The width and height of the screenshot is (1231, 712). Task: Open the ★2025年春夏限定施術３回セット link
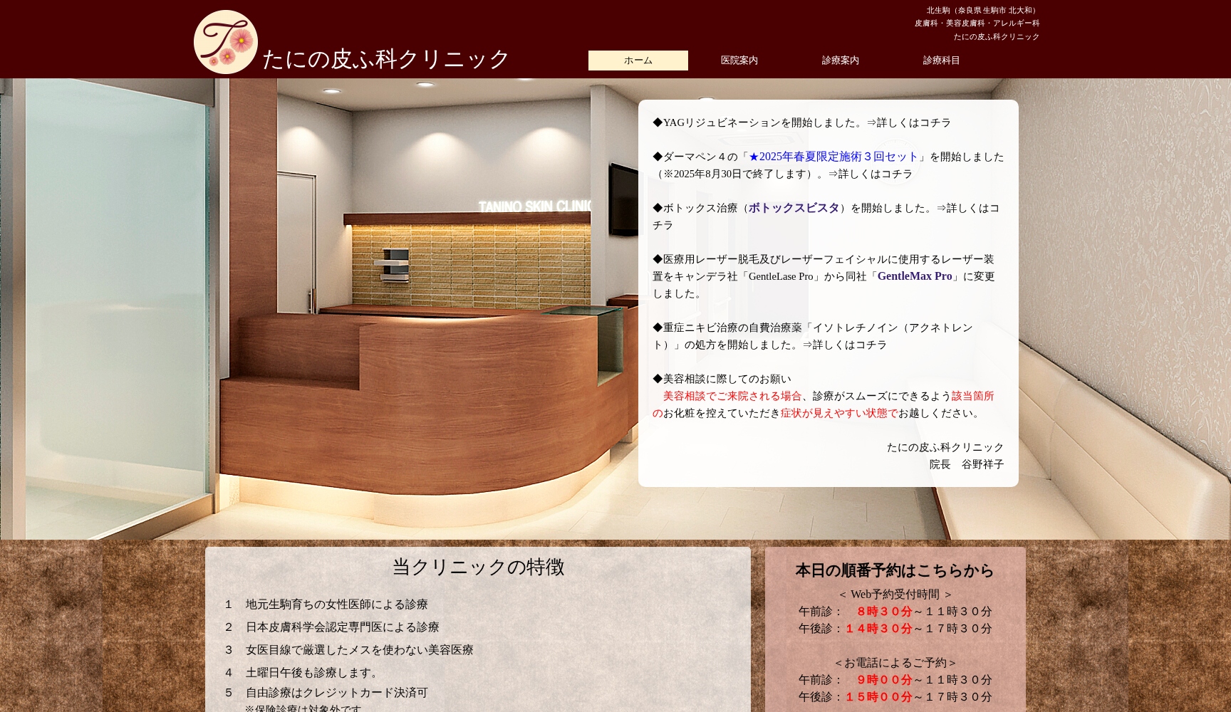coord(829,157)
